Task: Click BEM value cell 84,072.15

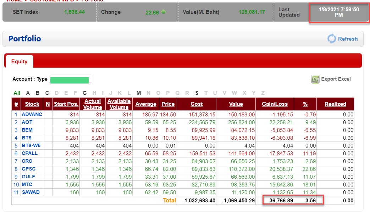Action: 243,130
